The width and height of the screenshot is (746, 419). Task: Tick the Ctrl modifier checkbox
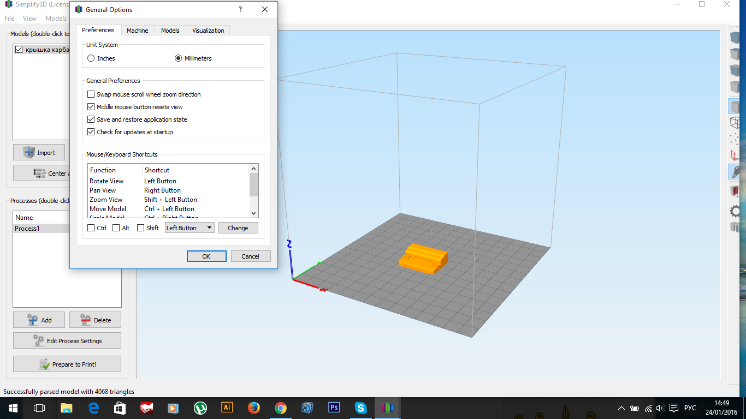click(x=91, y=228)
